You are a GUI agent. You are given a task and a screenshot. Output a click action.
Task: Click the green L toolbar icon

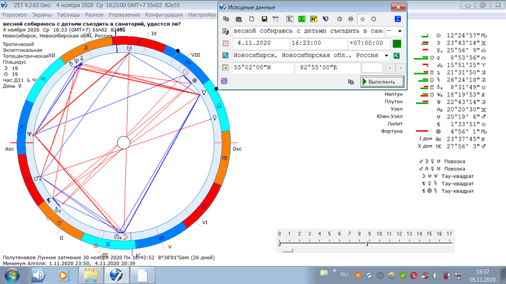click(x=302, y=19)
